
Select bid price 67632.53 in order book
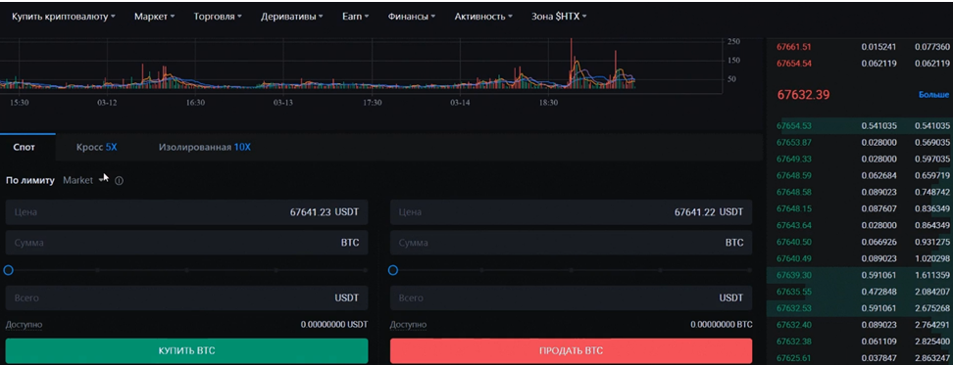794,308
